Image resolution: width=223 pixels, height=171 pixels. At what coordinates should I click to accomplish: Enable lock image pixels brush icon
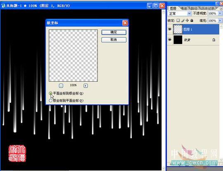pyautogui.click(x=183, y=21)
